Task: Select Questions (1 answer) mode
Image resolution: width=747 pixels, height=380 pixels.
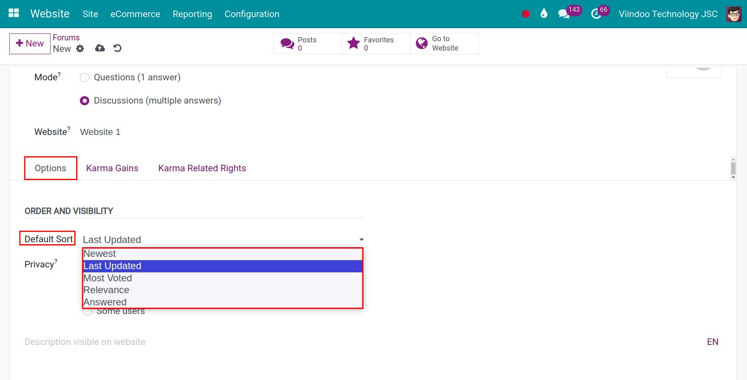Action: click(84, 77)
